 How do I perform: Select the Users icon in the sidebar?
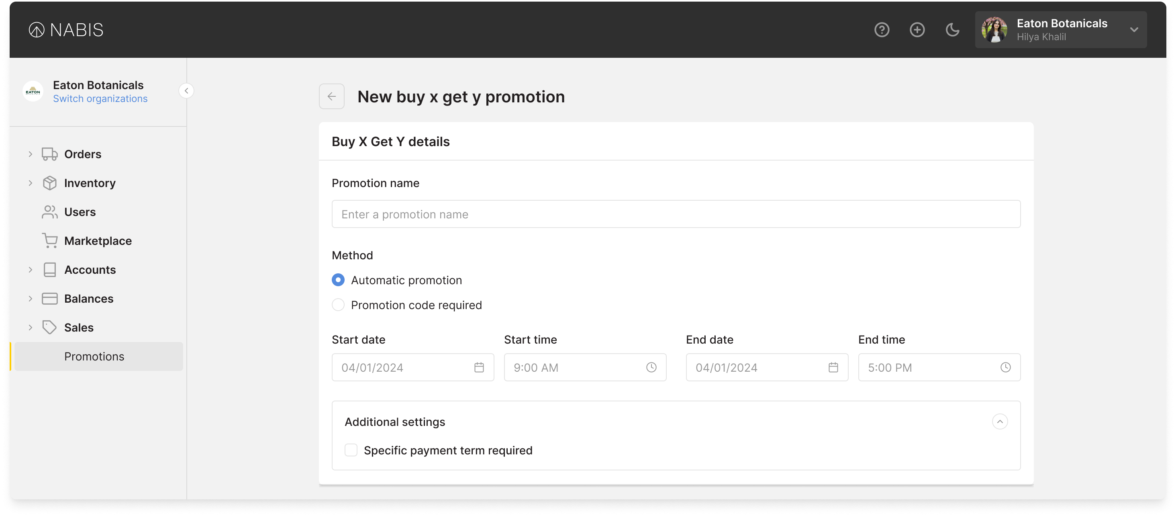(x=49, y=212)
